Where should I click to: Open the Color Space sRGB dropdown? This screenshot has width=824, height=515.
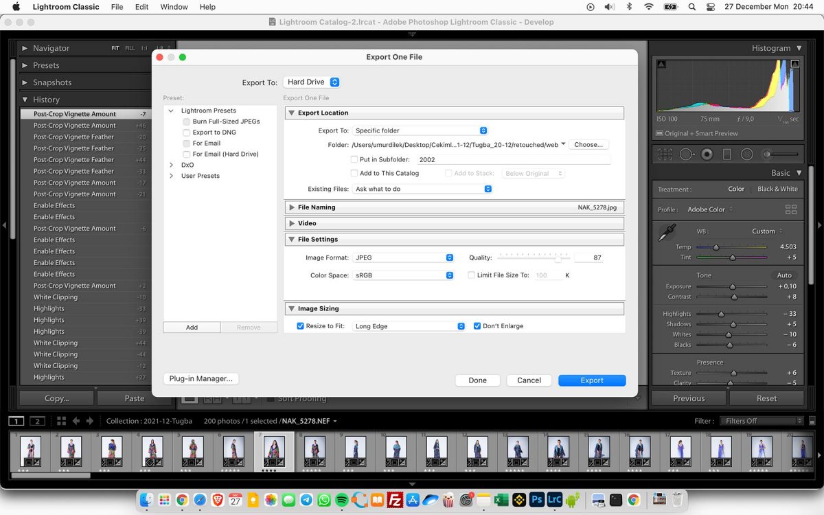point(403,275)
